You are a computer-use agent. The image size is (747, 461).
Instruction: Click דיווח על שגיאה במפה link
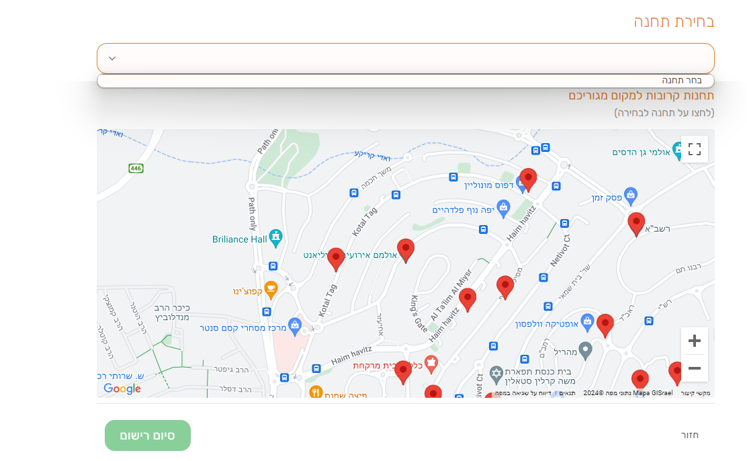[523, 393]
